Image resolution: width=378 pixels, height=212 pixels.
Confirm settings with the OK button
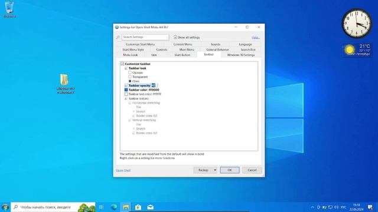[230, 170]
